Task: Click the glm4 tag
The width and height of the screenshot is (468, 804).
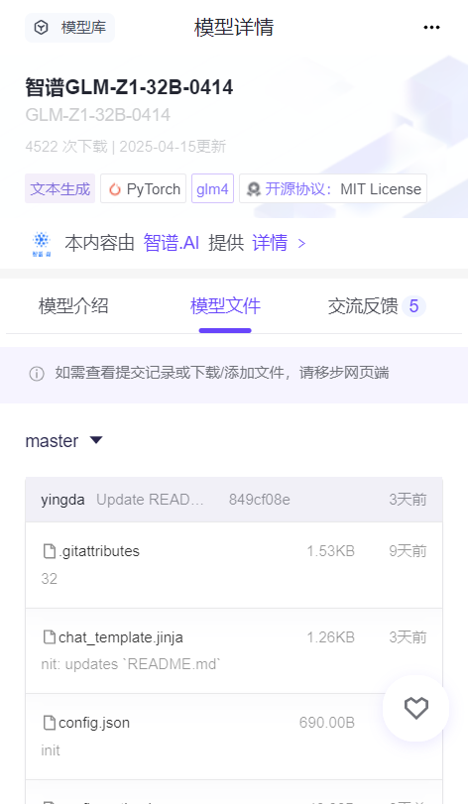Action: (212, 188)
